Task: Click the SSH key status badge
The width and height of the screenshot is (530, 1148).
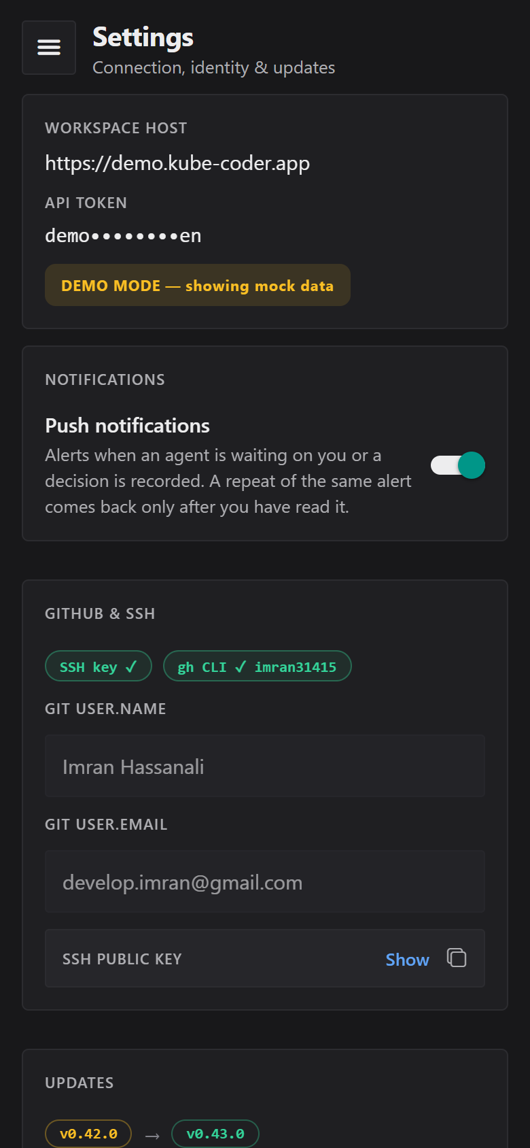Action: (99, 666)
